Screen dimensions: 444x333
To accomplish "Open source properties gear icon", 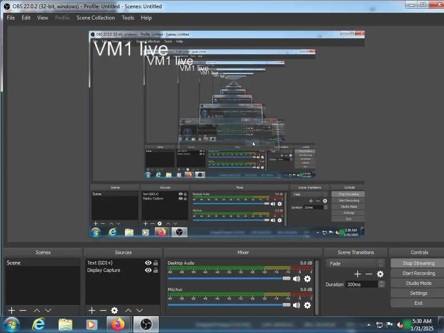I will pos(114,310).
